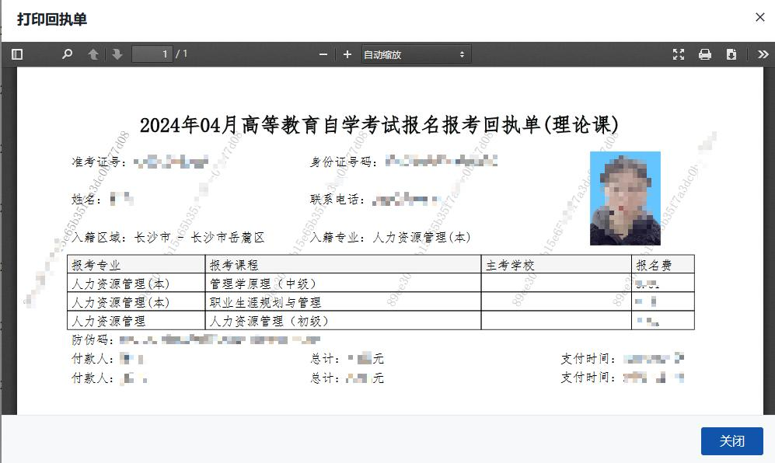Zoom out of the receipt document

click(x=323, y=54)
